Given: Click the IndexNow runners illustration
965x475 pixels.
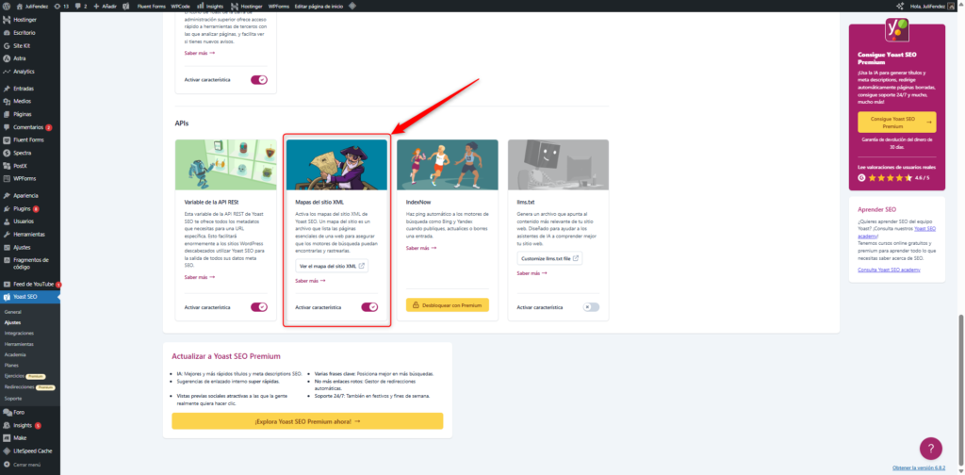Looking at the screenshot, I should click(x=448, y=165).
